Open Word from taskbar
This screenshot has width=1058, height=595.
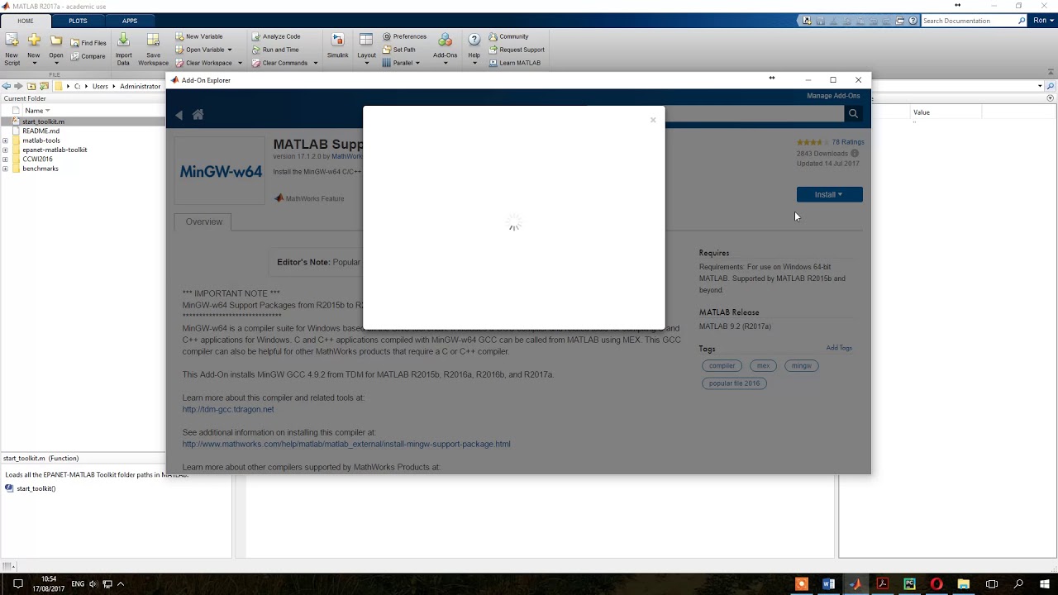(x=828, y=584)
